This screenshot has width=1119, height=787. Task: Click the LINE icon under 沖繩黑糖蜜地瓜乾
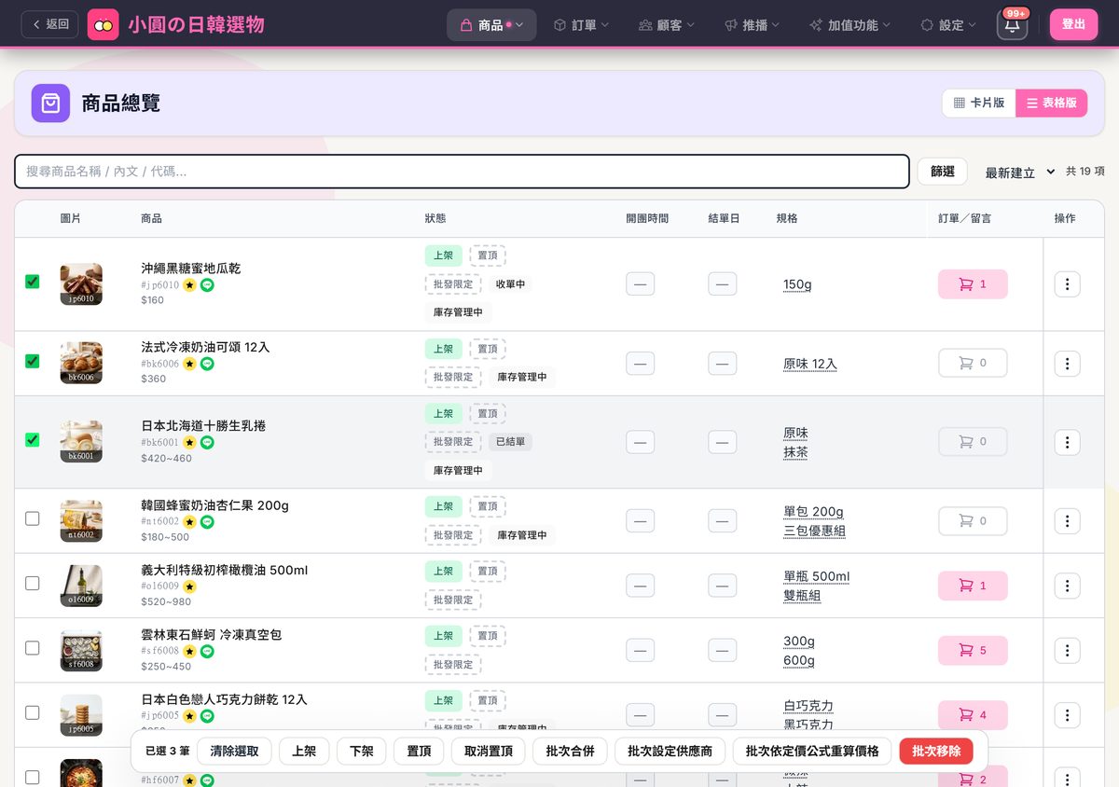(x=207, y=285)
